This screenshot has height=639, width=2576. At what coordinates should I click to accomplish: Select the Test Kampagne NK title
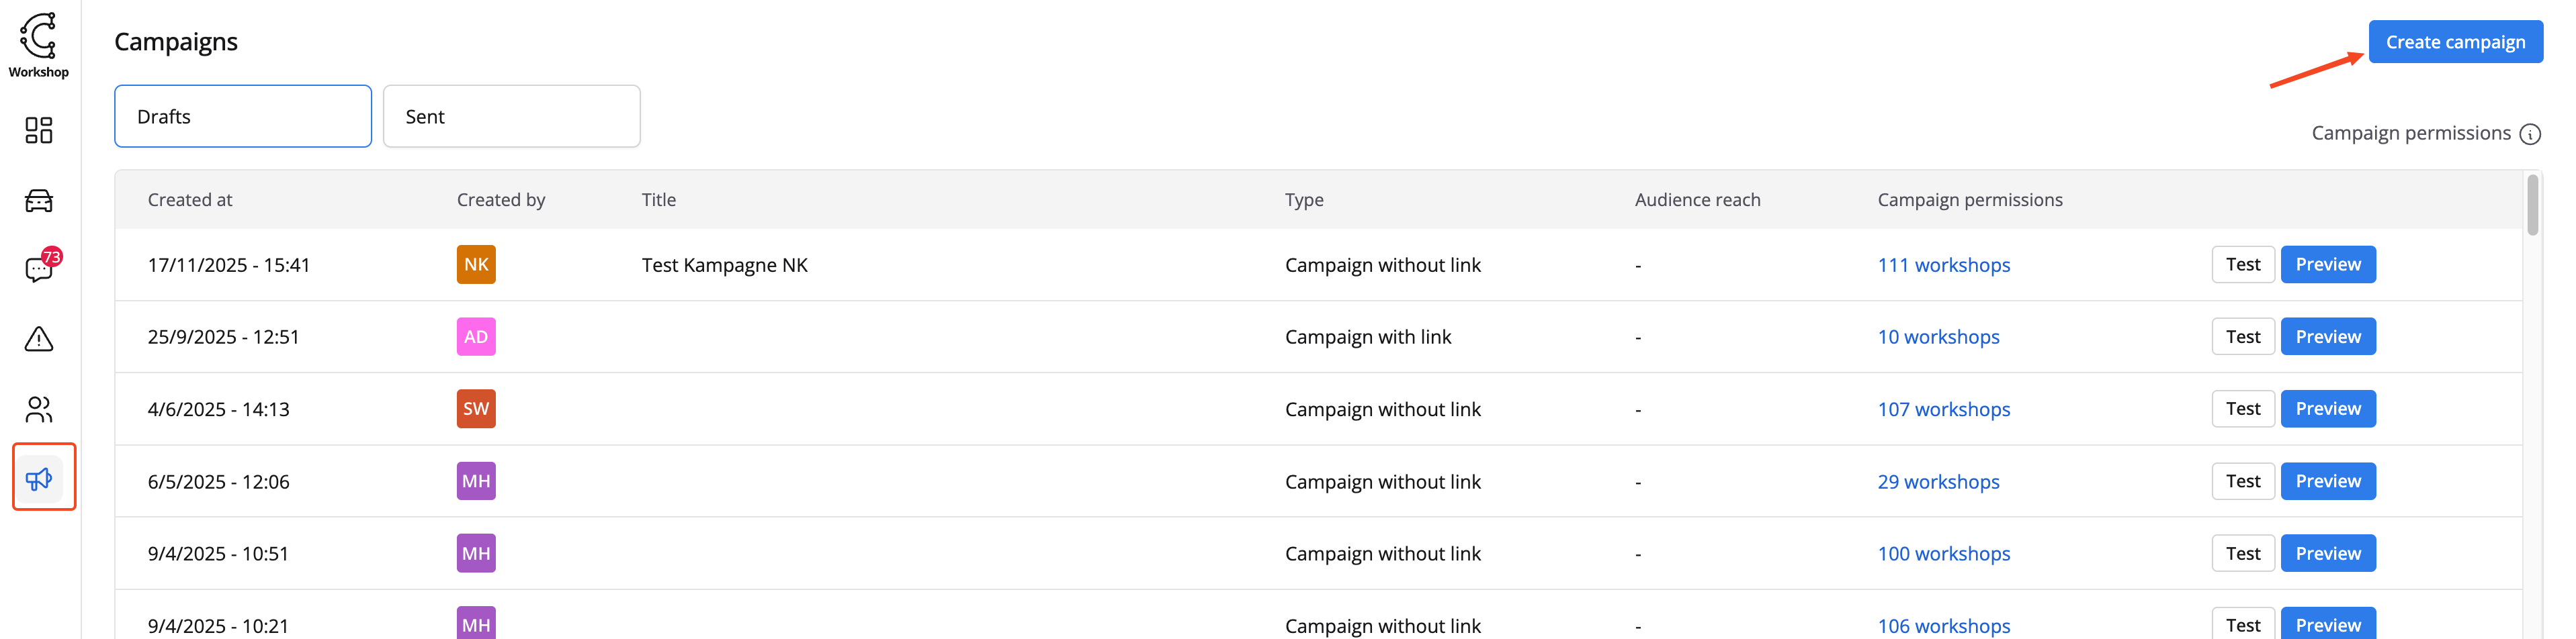(x=724, y=266)
